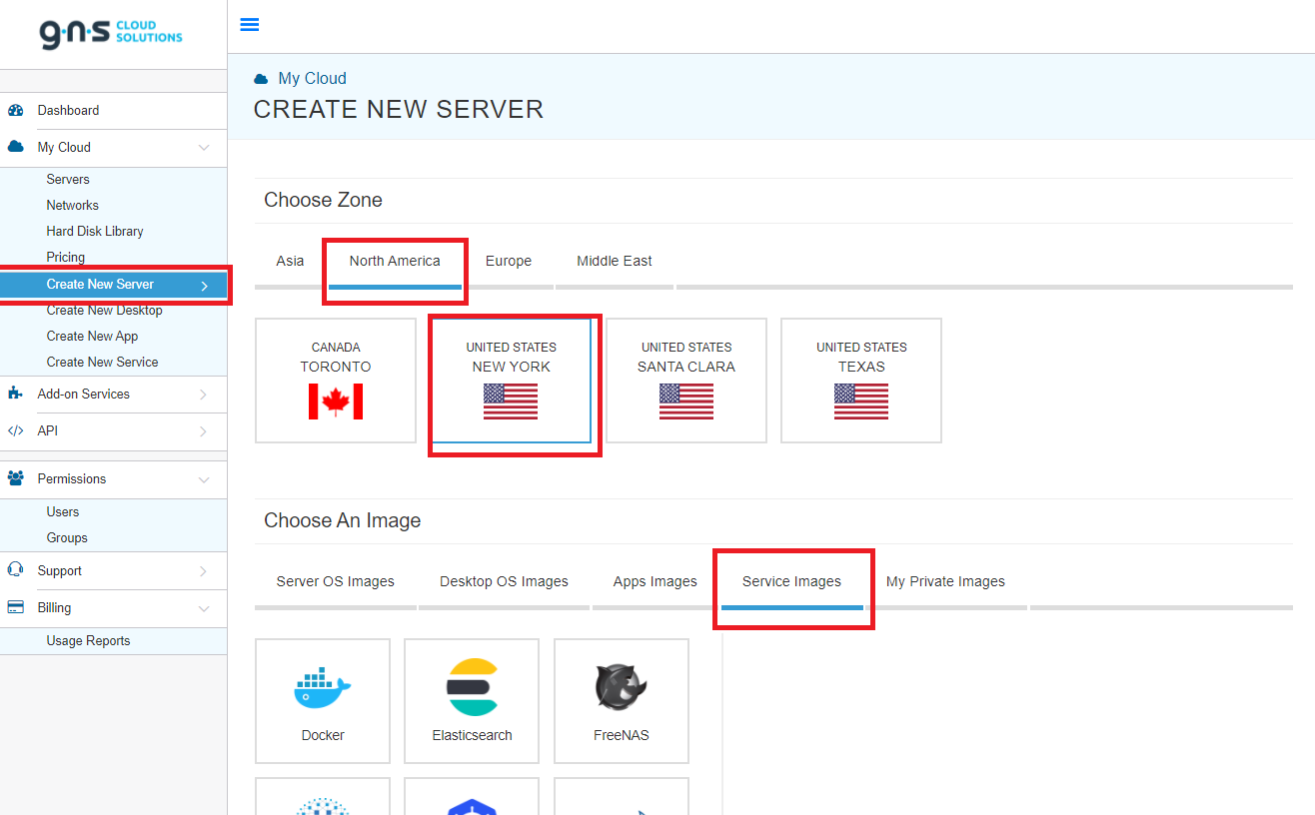Open the Pricing sidebar link
This screenshot has width=1315, height=815.
coord(66,258)
